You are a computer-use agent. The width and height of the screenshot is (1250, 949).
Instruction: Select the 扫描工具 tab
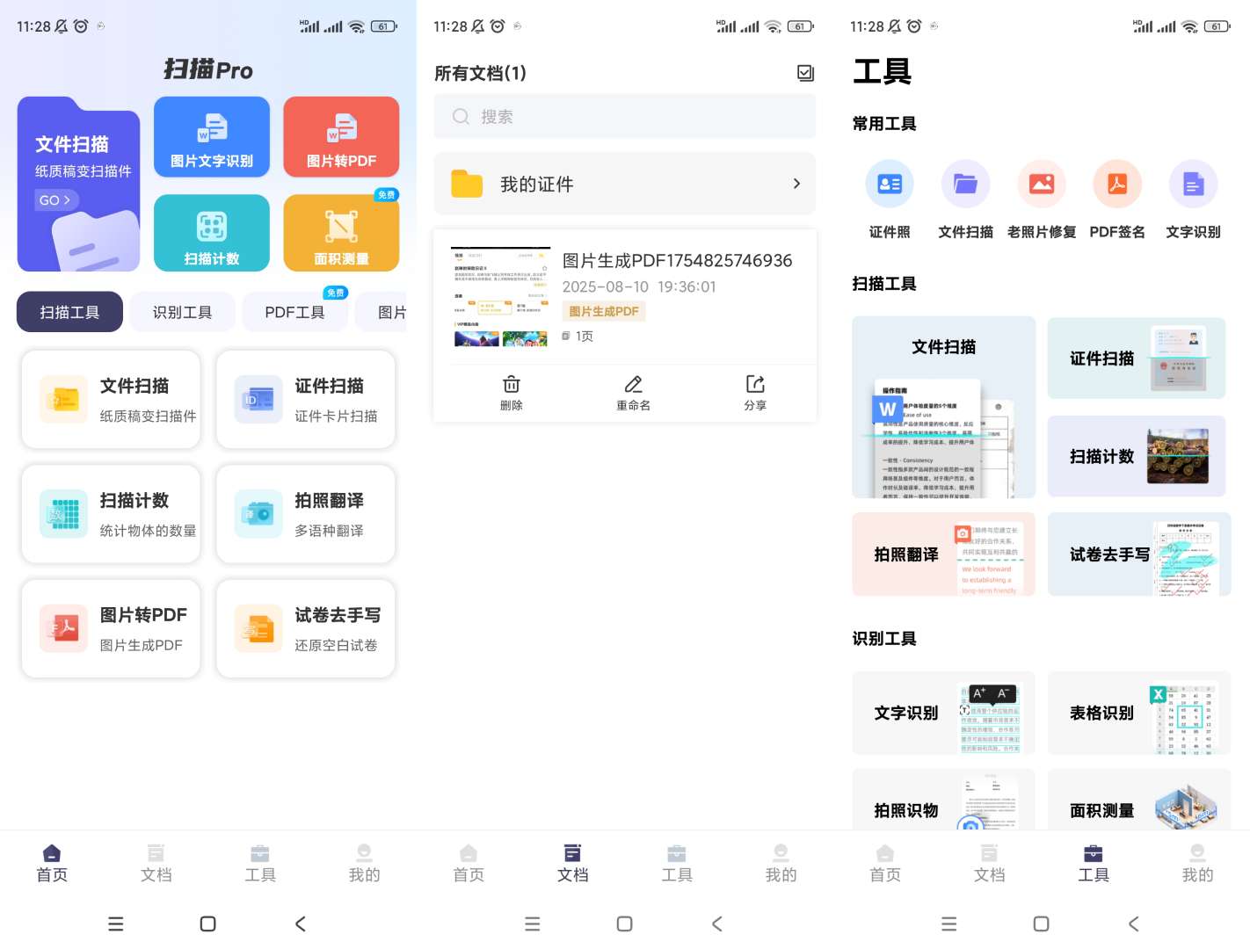(69, 312)
